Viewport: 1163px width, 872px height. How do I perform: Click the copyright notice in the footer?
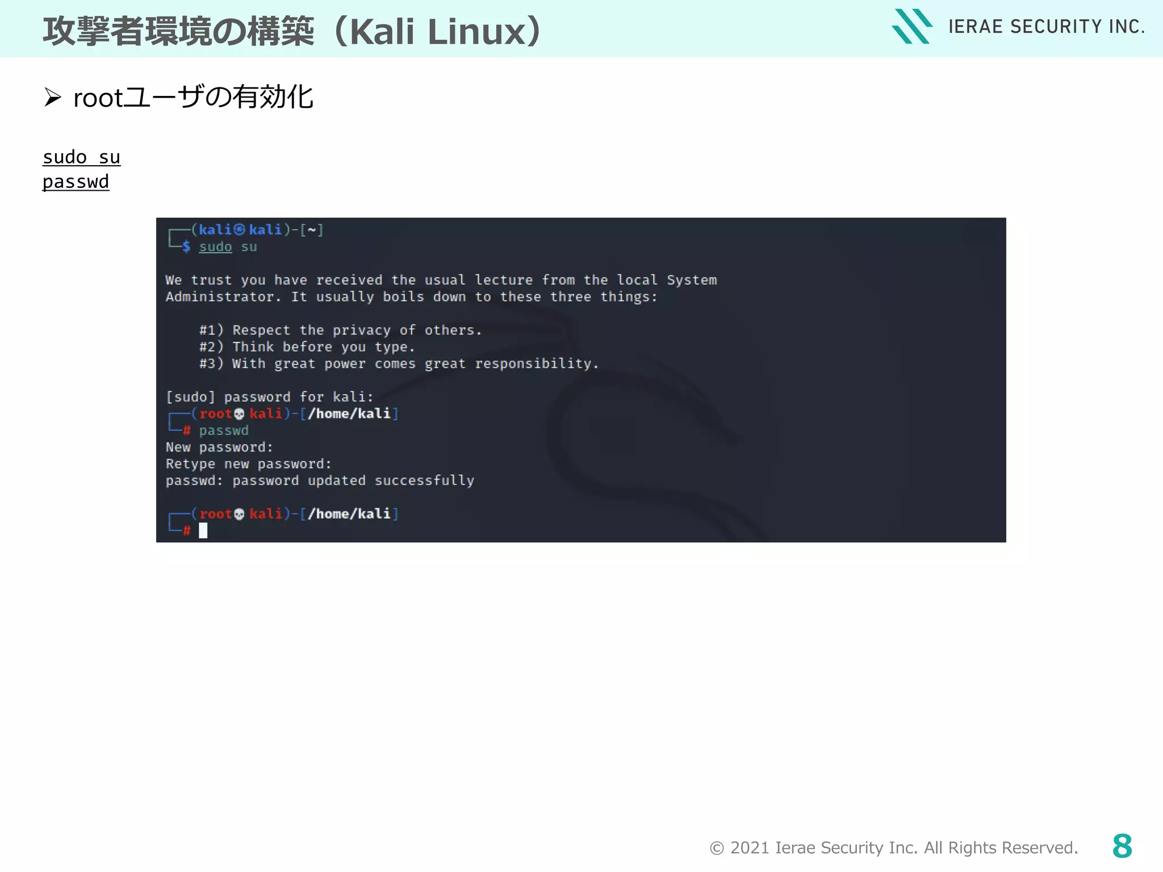pos(894,848)
